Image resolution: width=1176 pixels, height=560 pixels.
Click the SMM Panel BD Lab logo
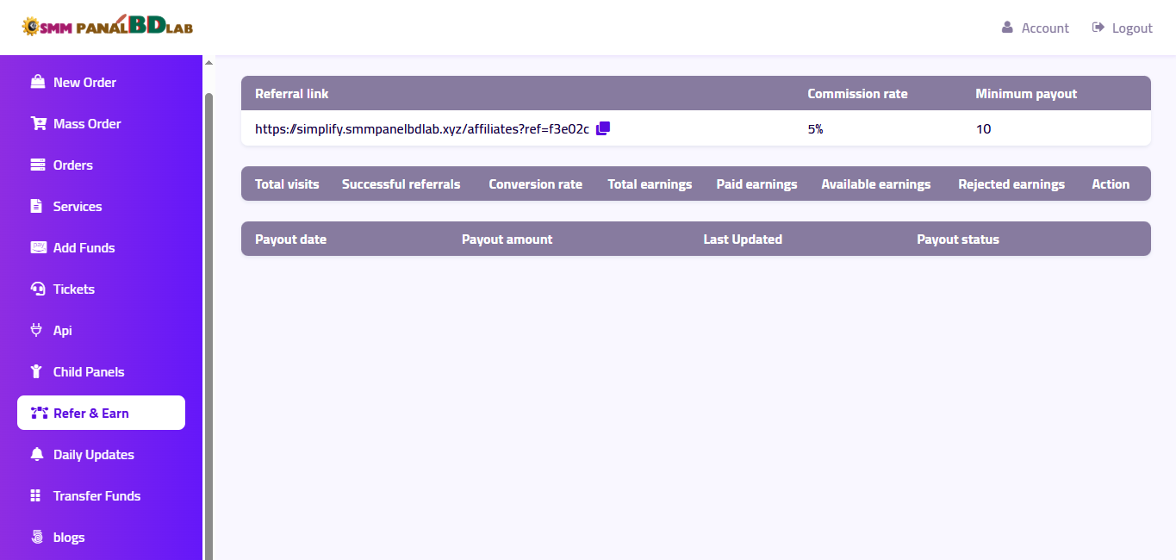click(108, 27)
